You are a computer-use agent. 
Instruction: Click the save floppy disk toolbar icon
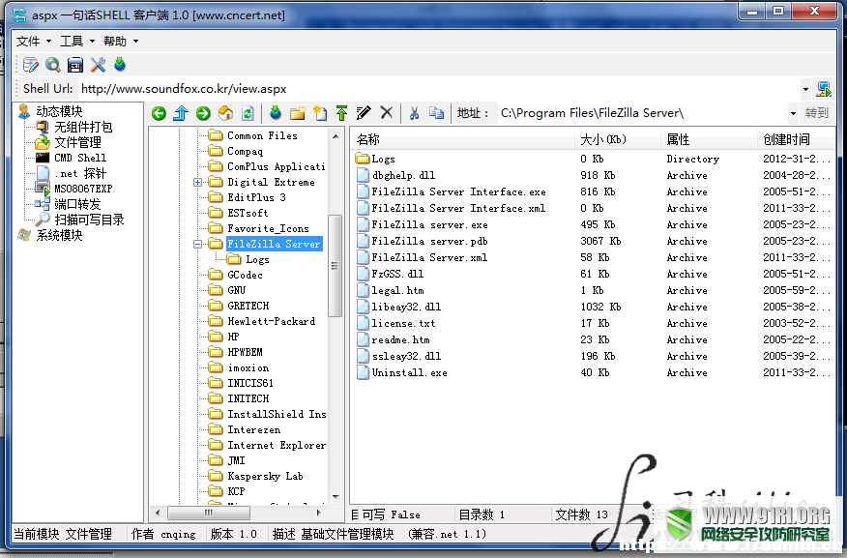75,65
